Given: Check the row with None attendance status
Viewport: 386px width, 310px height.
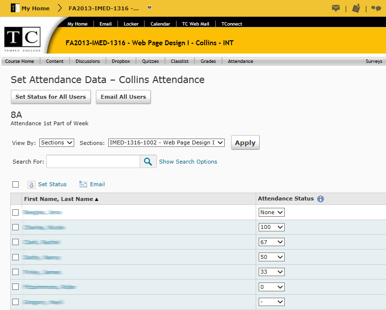Looking at the screenshot, I should coord(16,212).
